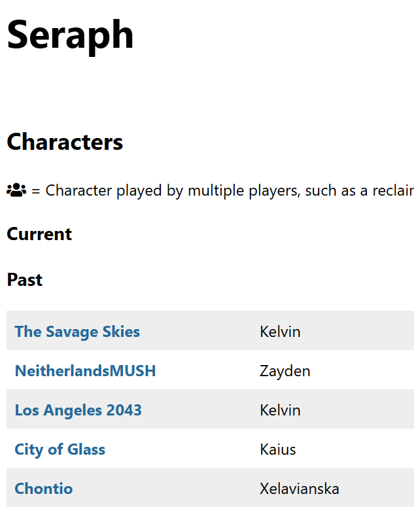The height and width of the screenshot is (526, 414).
Task: Click the Current subheading
Action: [x=39, y=234]
